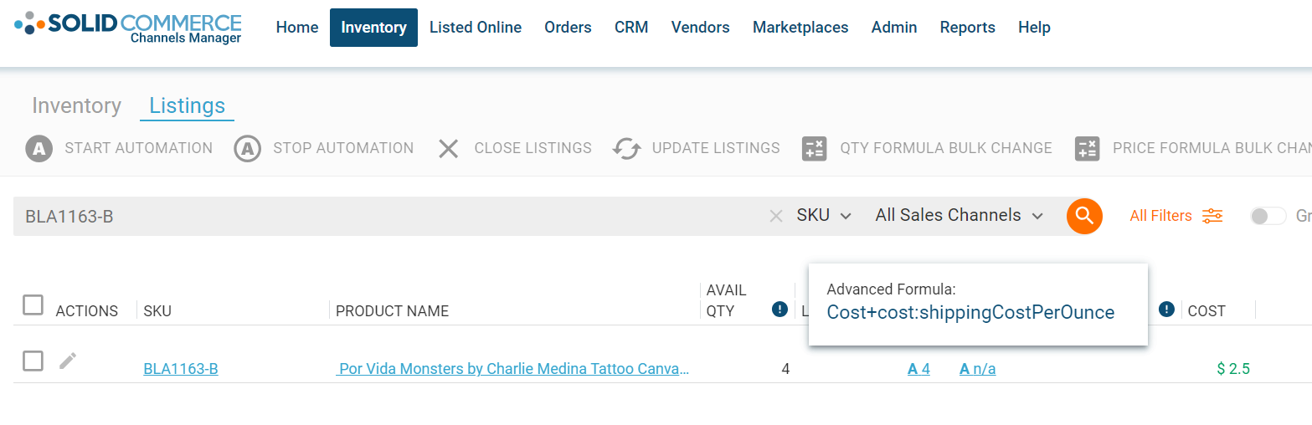
Task: Click the orange search button
Action: pyautogui.click(x=1084, y=216)
